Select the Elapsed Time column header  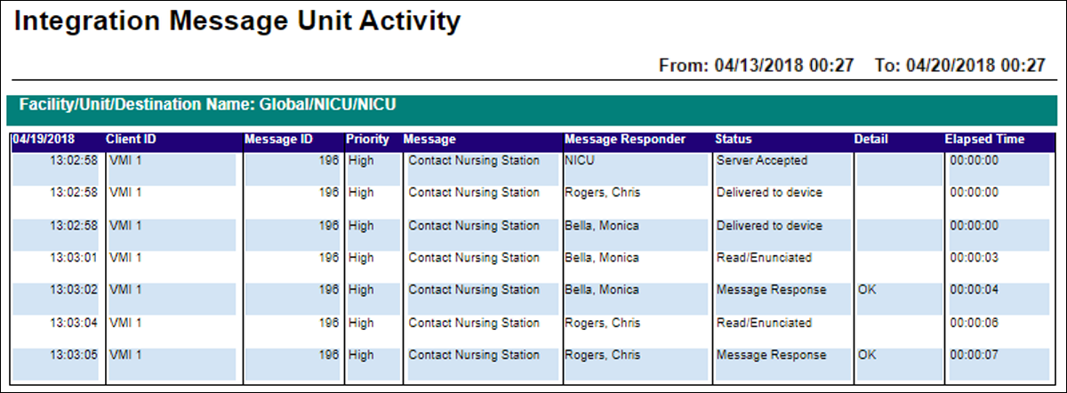click(984, 140)
